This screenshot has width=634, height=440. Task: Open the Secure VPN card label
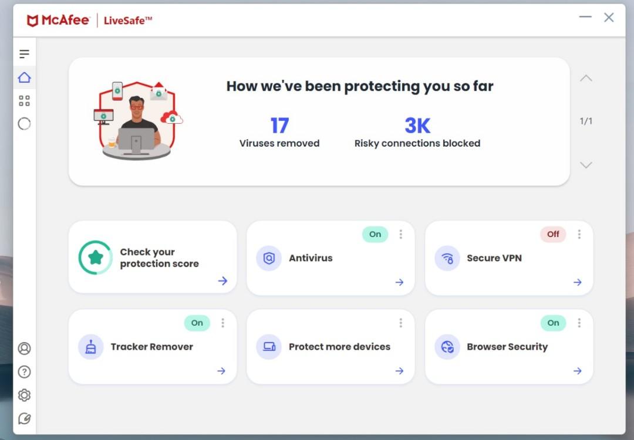494,258
